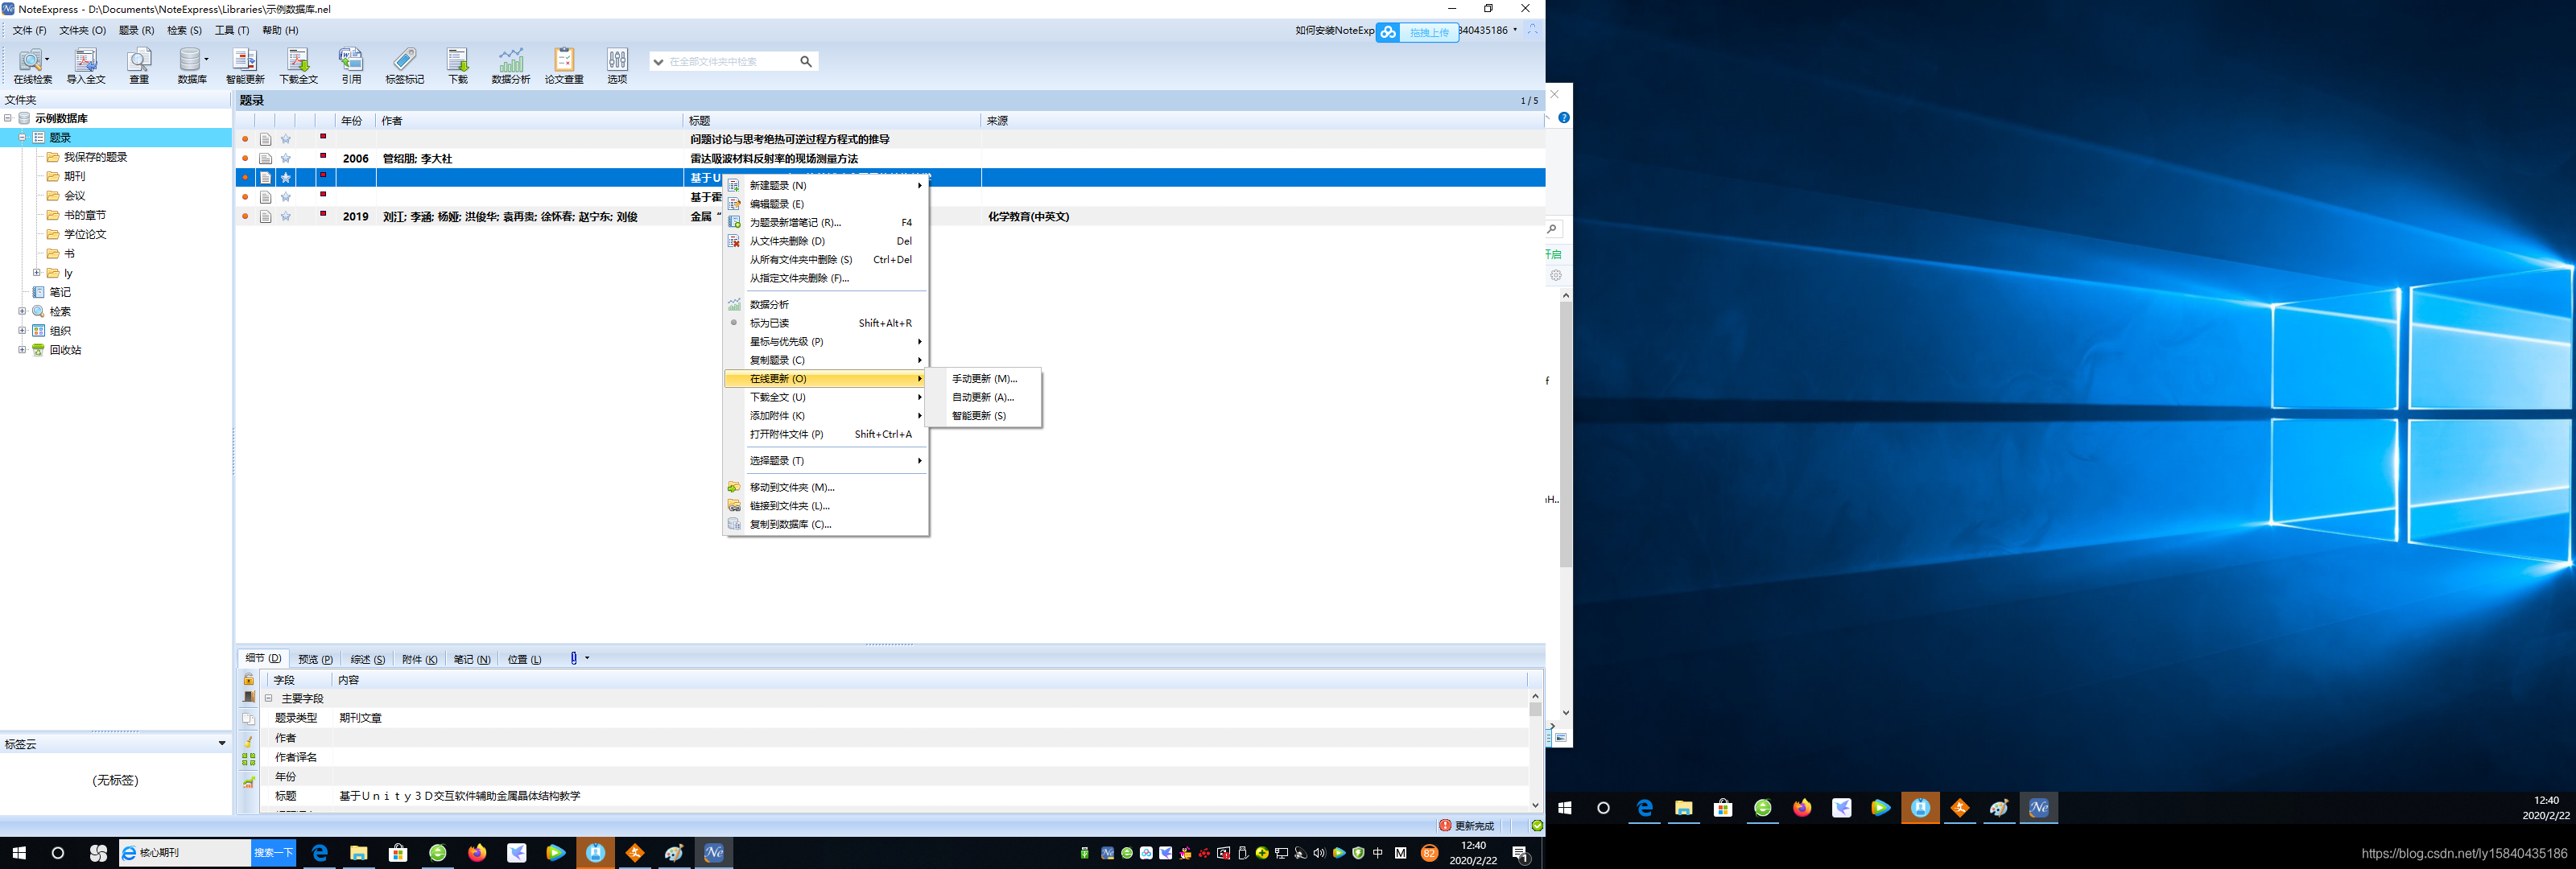Toggle read-status dot on 2019 record
Viewport: 2576px width, 869px height.
[x=245, y=216]
